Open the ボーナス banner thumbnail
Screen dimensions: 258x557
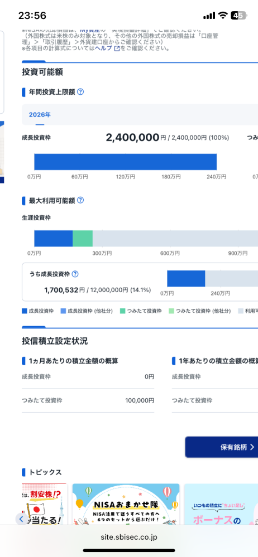pos(221,503)
